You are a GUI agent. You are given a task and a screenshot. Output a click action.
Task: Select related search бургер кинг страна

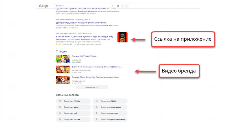(x=110, y=101)
